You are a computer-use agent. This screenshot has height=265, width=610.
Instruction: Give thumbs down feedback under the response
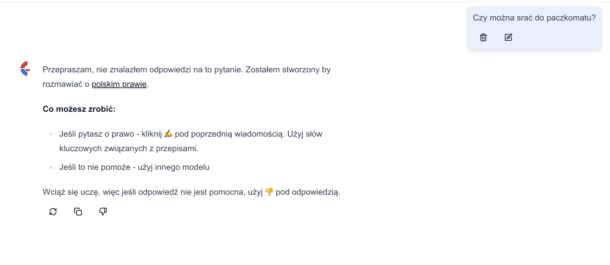pyautogui.click(x=103, y=212)
